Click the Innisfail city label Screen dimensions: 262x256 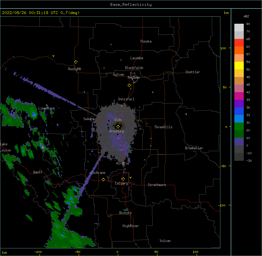pyautogui.click(x=126, y=99)
